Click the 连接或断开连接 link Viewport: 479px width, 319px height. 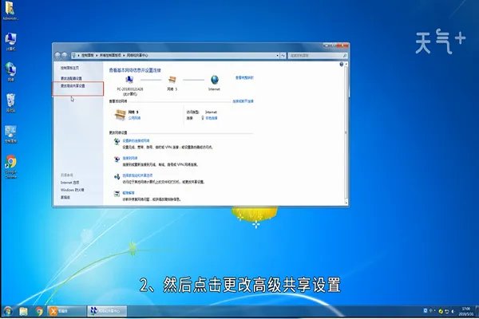(x=243, y=101)
